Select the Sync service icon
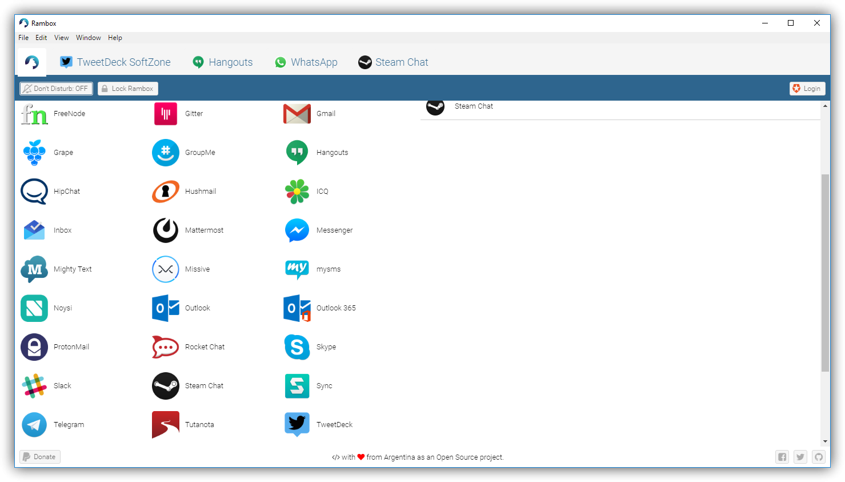845x482 pixels. tap(297, 386)
